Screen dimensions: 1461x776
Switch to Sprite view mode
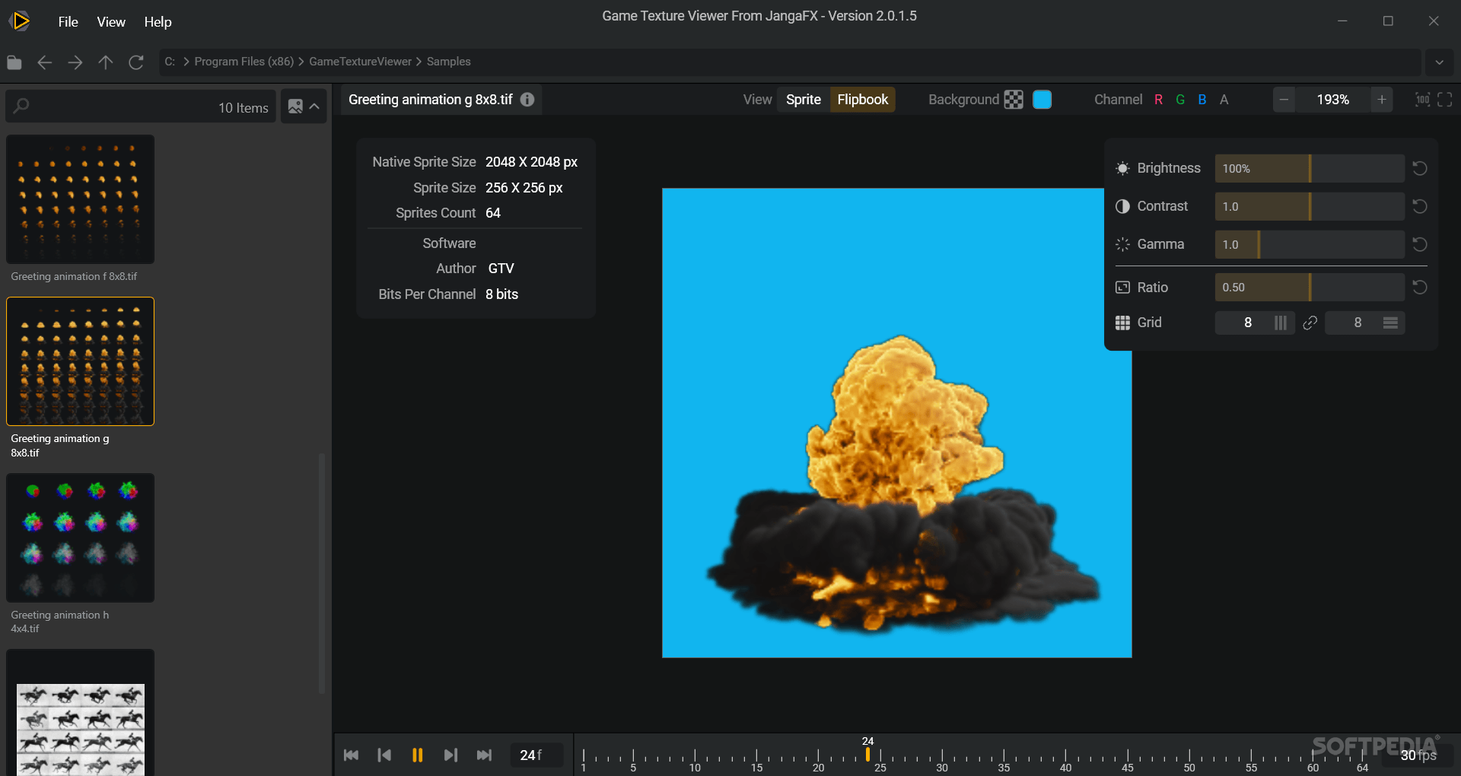[803, 99]
